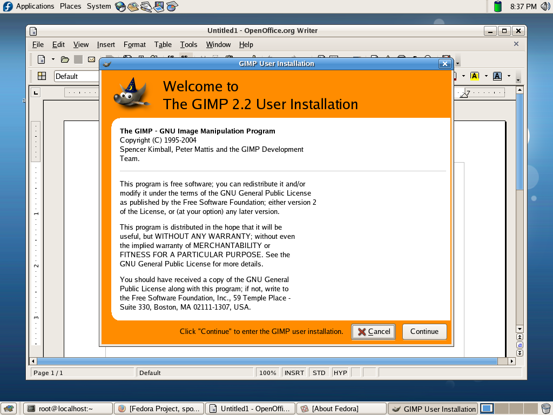553x415 pixels.
Task: Open the paragraph style box showing Default
Action: pyautogui.click(x=77, y=76)
